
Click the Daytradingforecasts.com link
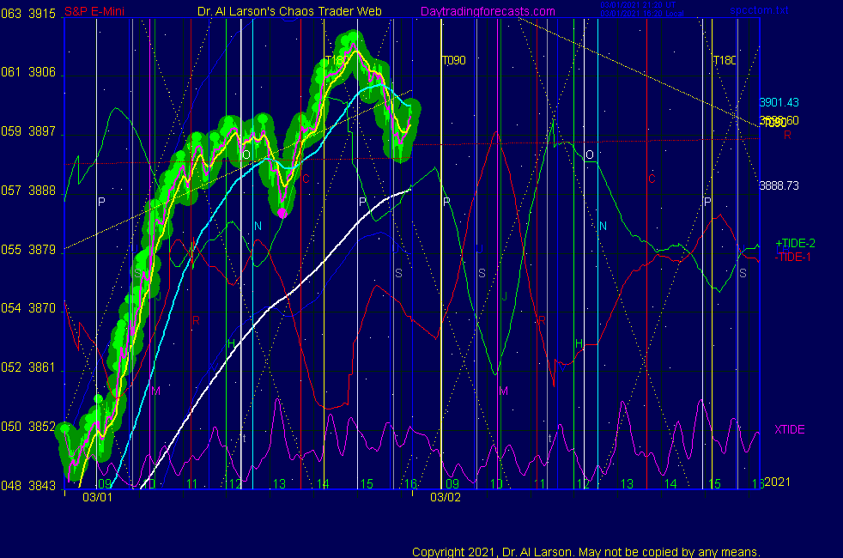[487, 12]
